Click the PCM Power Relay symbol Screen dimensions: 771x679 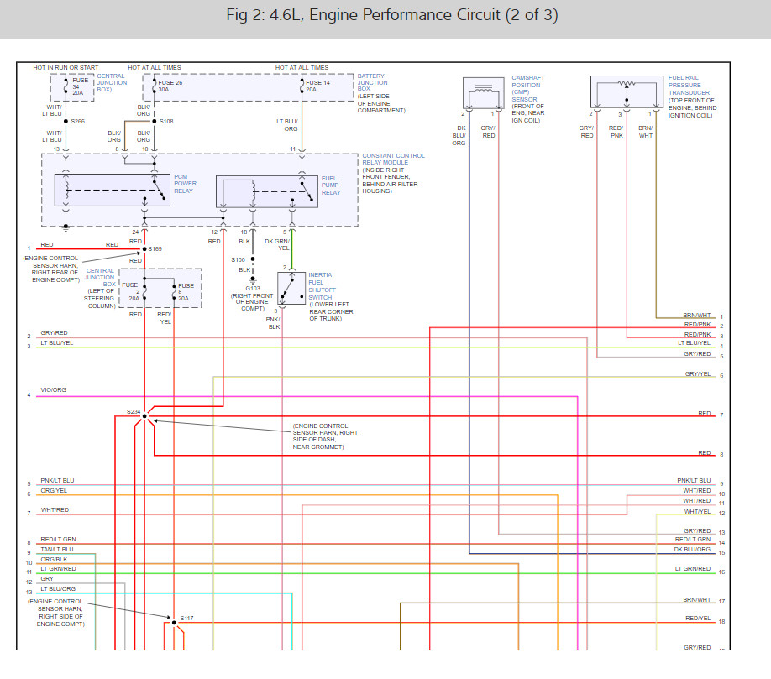coord(112,190)
